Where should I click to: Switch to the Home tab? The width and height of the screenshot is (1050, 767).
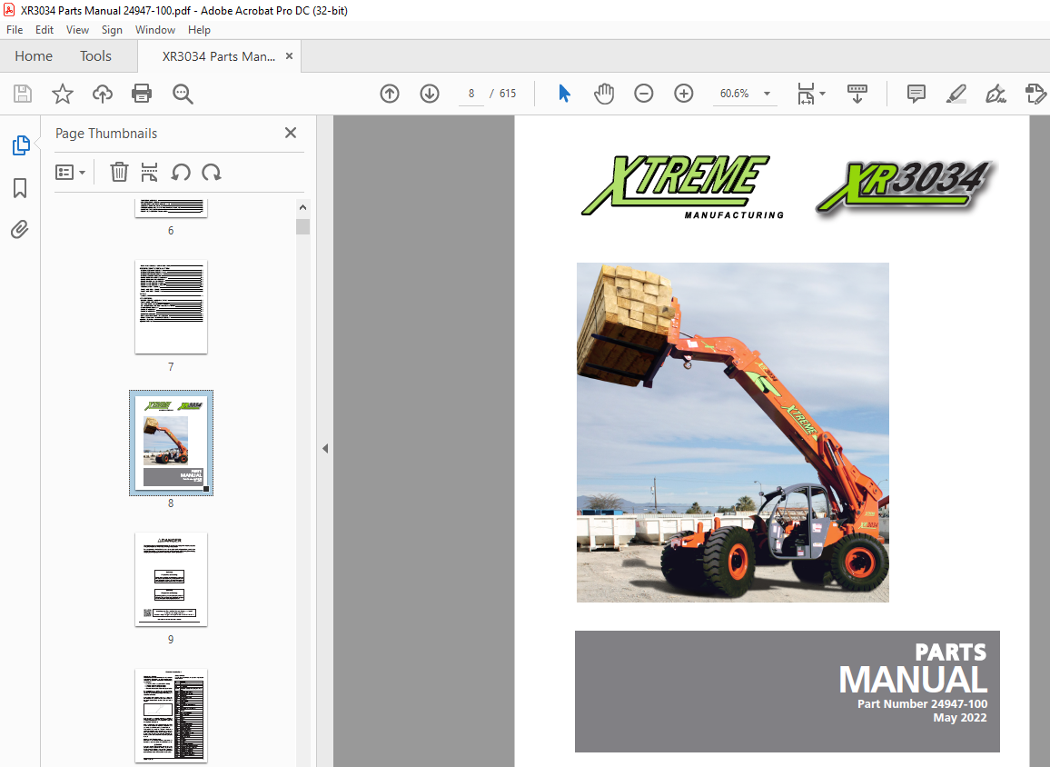34,56
